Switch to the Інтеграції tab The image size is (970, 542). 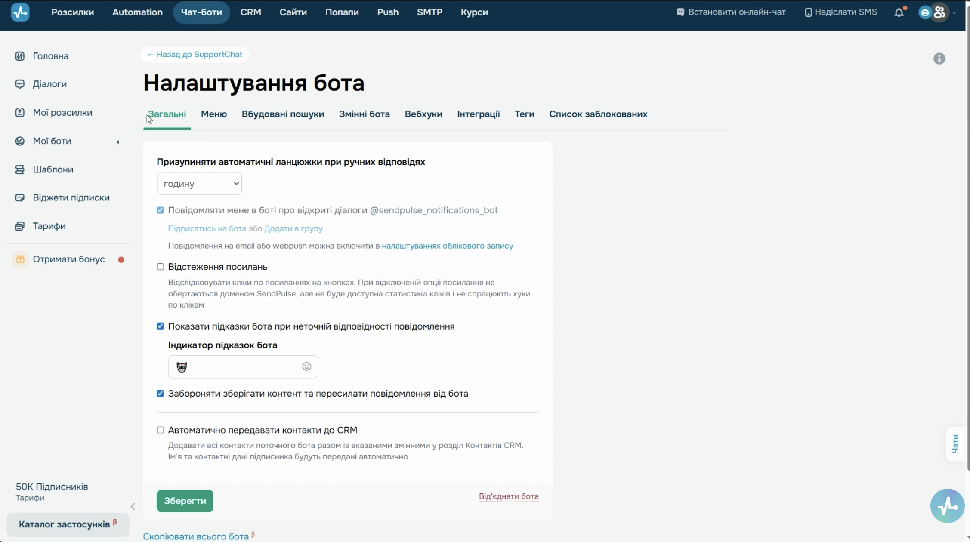tap(479, 114)
